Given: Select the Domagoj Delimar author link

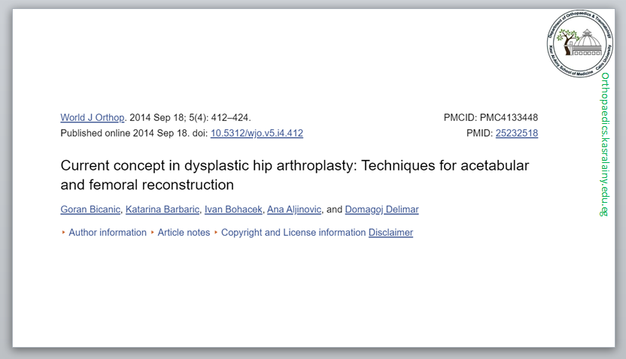Looking at the screenshot, I should (381, 210).
